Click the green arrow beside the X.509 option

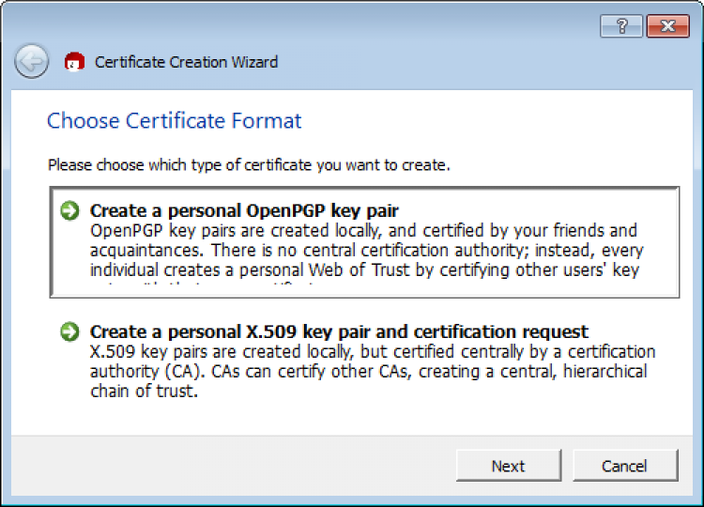click(x=69, y=331)
